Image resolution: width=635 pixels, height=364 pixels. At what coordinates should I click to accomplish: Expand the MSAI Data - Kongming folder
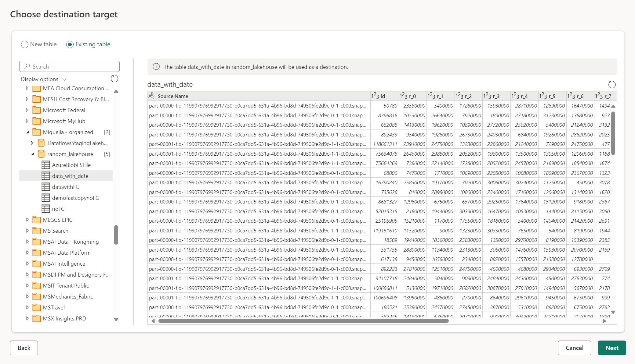pyautogui.click(x=25, y=242)
